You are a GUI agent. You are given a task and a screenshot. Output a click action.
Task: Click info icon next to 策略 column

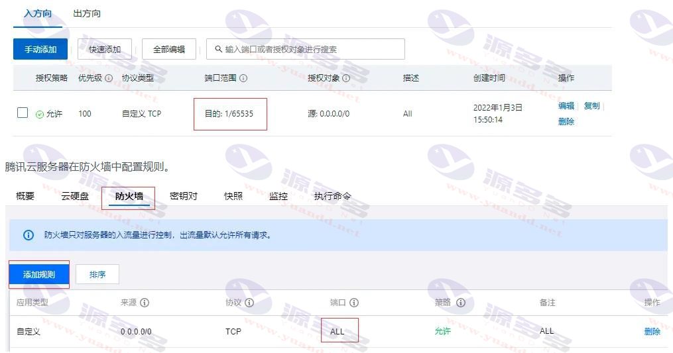click(x=461, y=303)
